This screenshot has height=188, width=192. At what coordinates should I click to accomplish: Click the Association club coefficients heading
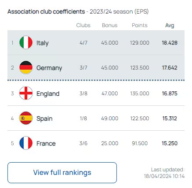[46, 11]
